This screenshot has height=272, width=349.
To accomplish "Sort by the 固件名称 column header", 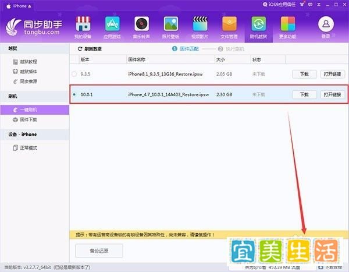I will point(170,59).
